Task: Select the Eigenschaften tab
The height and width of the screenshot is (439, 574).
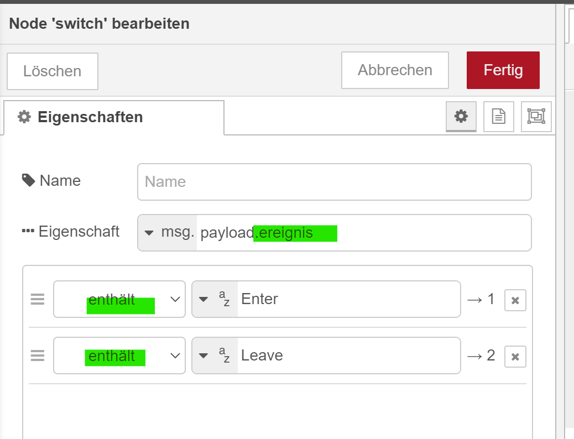Action: 113,117
